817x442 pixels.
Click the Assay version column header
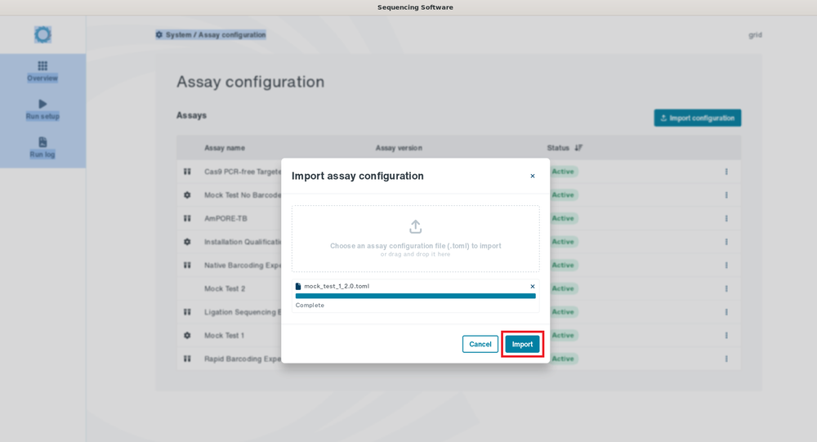pos(399,148)
